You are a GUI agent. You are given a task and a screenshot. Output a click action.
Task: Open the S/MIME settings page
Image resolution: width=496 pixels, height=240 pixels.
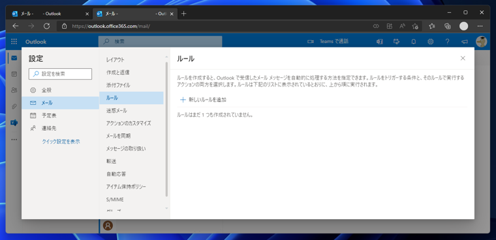[x=131, y=199]
